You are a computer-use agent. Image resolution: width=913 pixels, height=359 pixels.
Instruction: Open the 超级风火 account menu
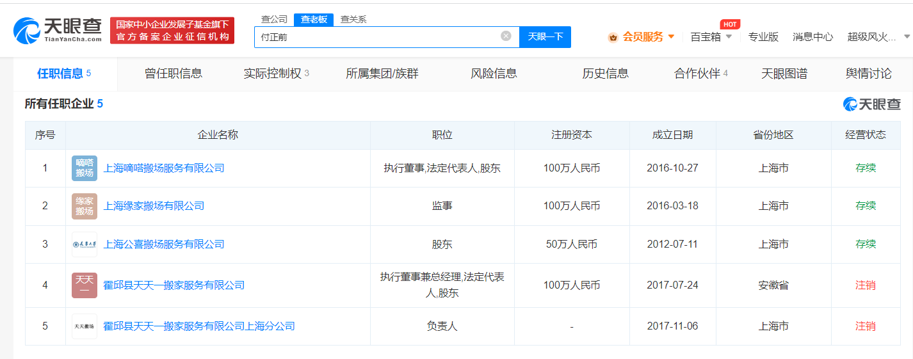pyautogui.click(x=878, y=37)
